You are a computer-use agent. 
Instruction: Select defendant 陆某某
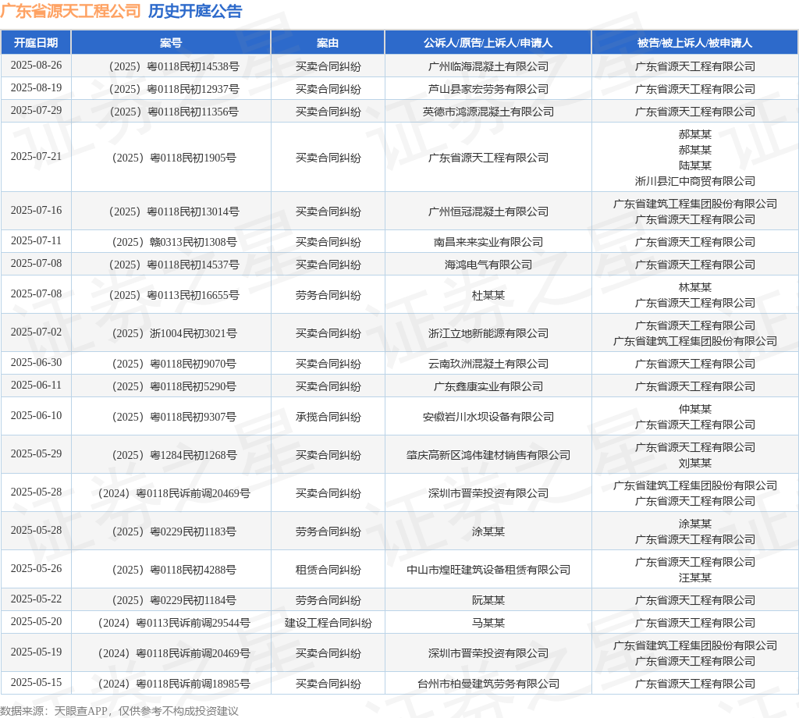point(695,165)
